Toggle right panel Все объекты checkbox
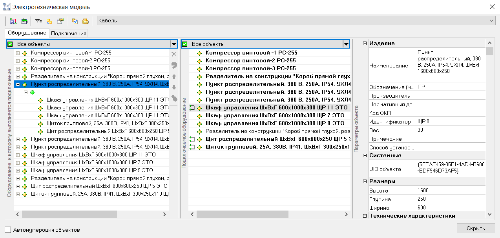This screenshot has height=238, width=500. 185,44
